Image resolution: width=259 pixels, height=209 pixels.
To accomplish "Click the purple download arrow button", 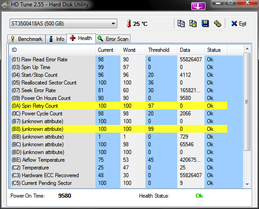I will pyautogui.click(x=198, y=6).
